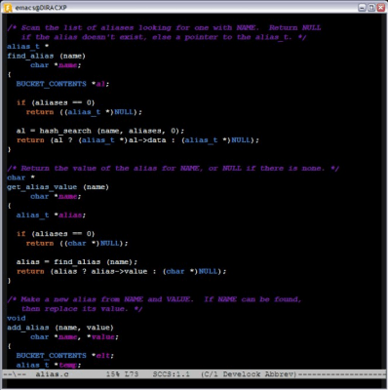
Task: Place cursor on get_alias_value function definition
Action: point(42,187)
